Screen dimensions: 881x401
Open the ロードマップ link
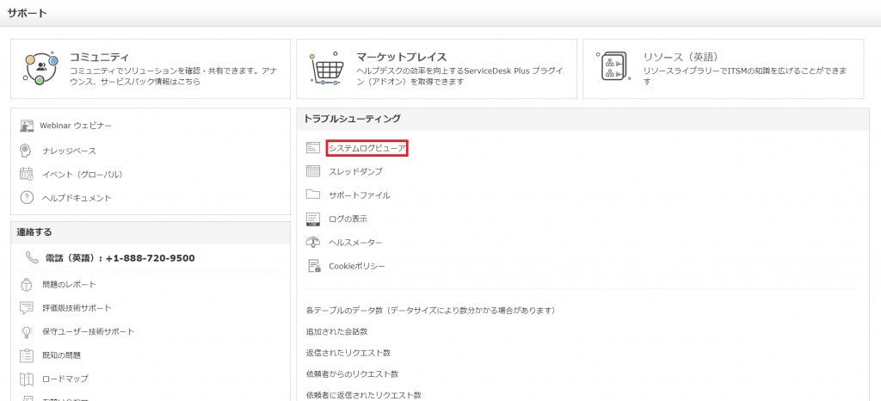65,379
